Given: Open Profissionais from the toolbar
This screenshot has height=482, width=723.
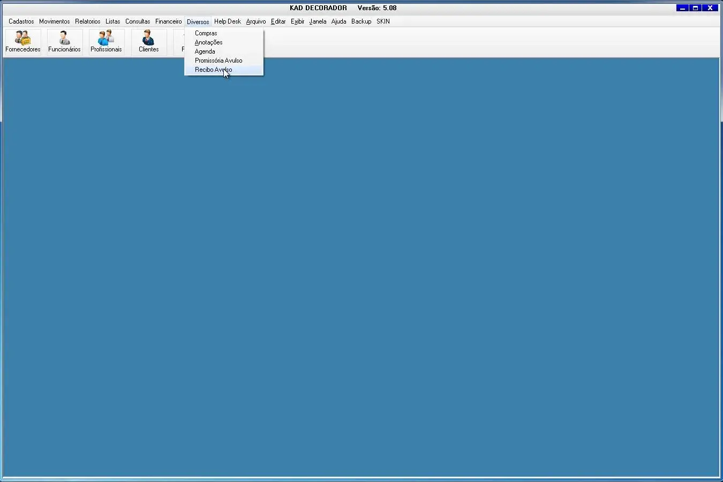Looking at the screenshot, I should point(106,41).
